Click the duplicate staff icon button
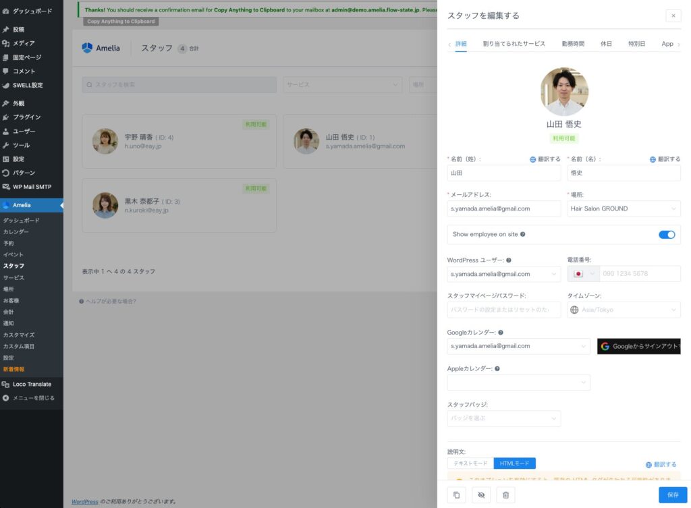The height and width of the screenshot is (508, 691). click(x=456, y=495)
